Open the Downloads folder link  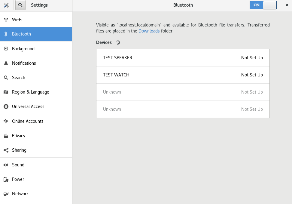[149, 31]
